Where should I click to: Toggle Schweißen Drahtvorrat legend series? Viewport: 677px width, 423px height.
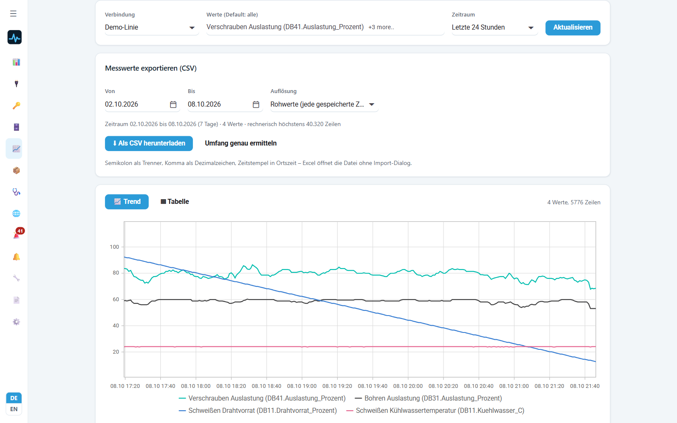coord(258,410)
